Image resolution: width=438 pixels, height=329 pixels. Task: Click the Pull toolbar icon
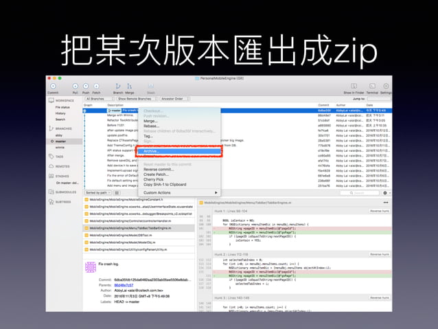(x=75, y=86)
